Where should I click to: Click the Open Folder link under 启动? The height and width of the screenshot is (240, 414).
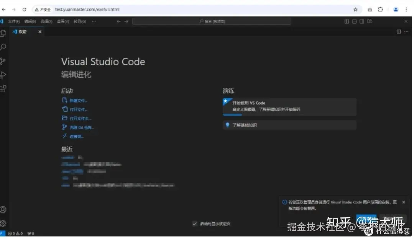[x=77, y=118]
